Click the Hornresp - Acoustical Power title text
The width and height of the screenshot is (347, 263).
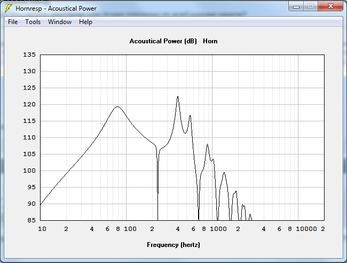pos(56,9)
